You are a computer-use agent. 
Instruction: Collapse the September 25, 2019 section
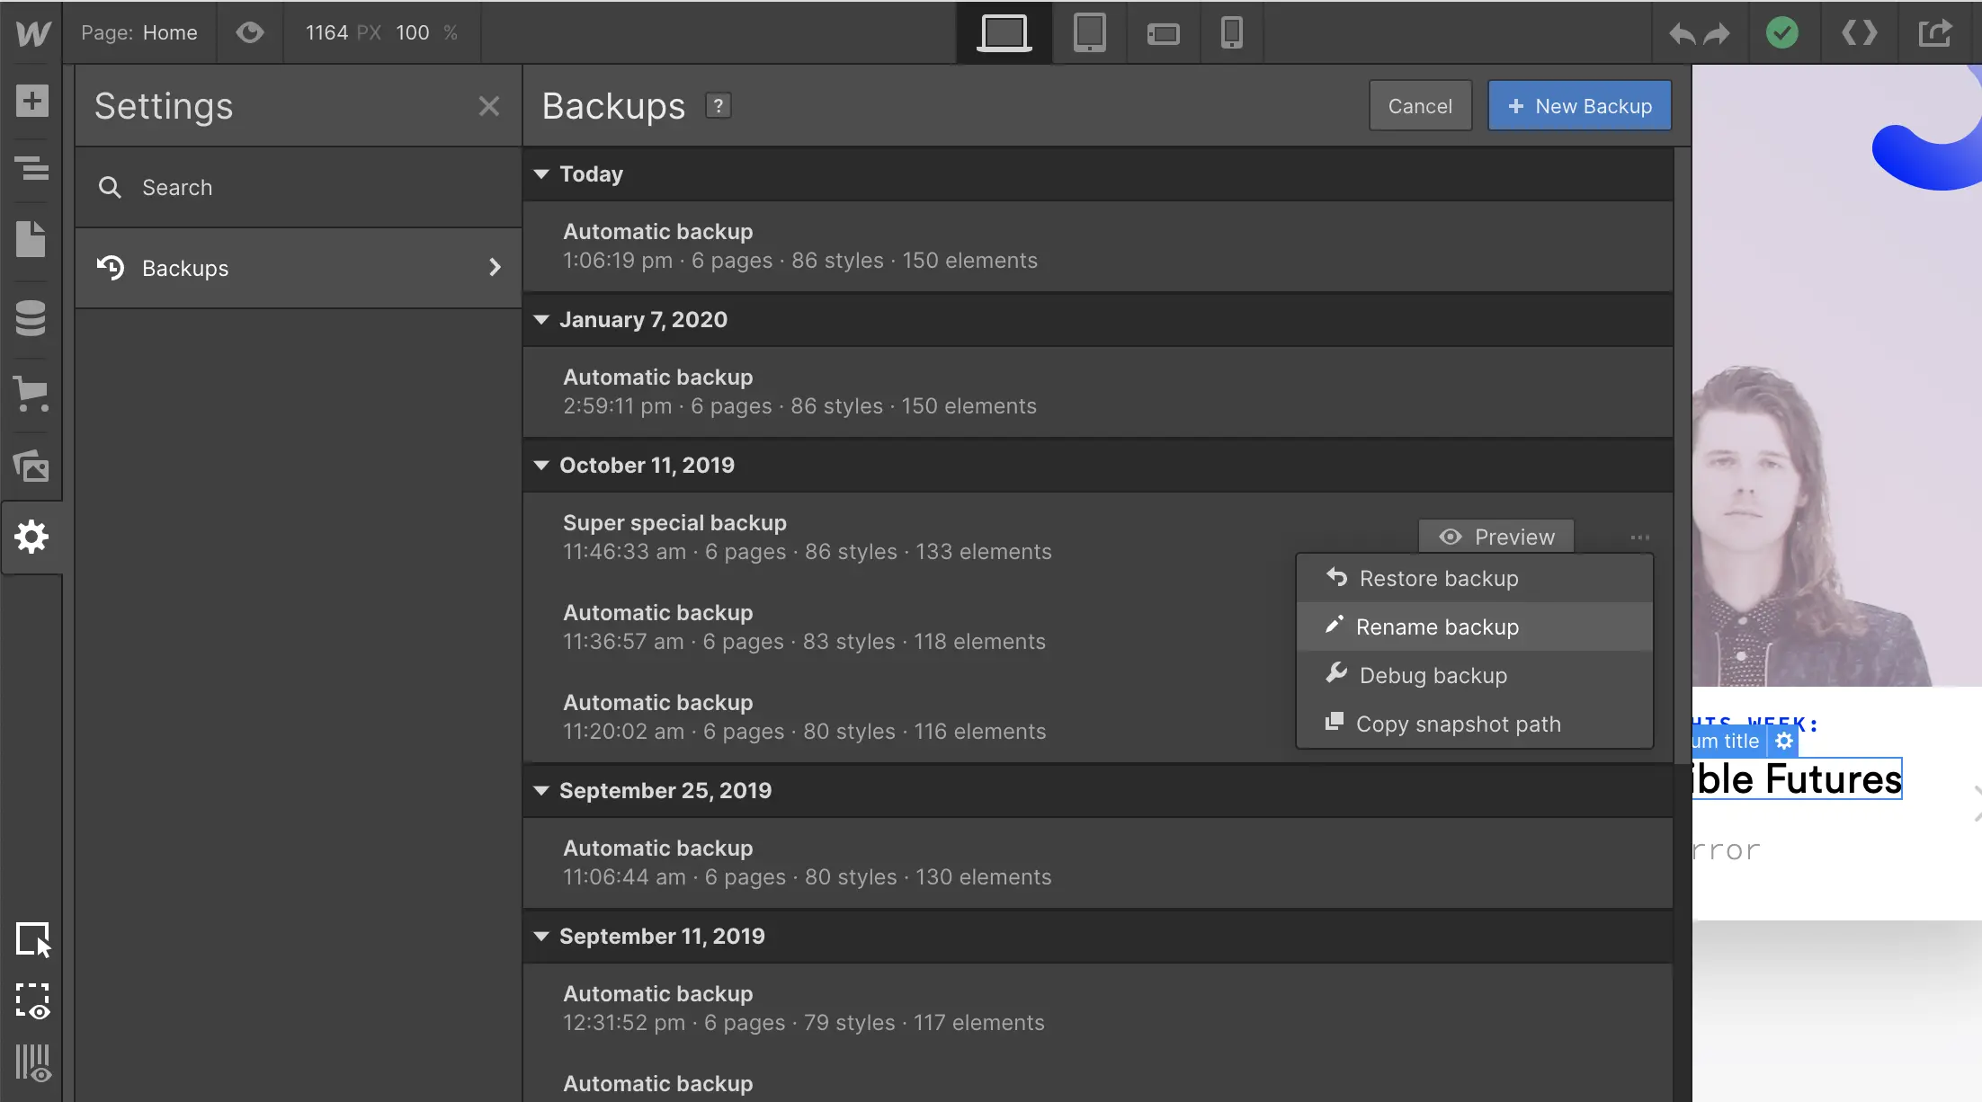pyautogui.click(x=541, y=791)
